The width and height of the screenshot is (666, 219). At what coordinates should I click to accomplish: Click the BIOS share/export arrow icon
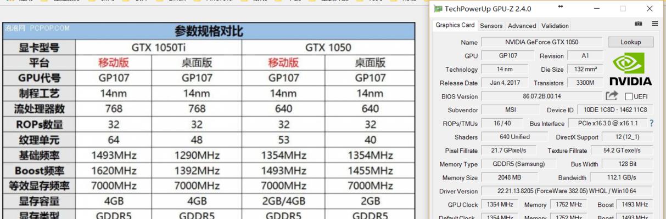[612, 96]
